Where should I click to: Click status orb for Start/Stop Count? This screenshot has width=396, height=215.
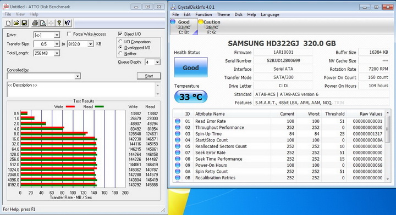click(x=178, y=140)
